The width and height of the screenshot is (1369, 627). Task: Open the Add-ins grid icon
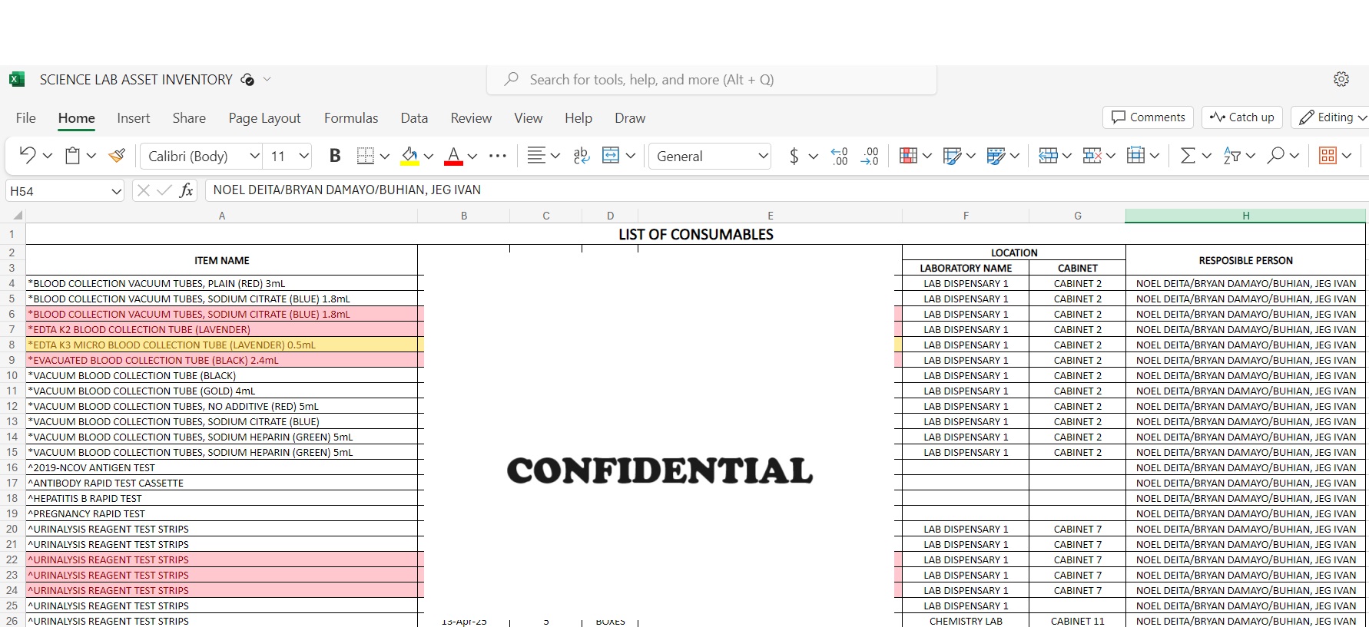coord(1328,156)
